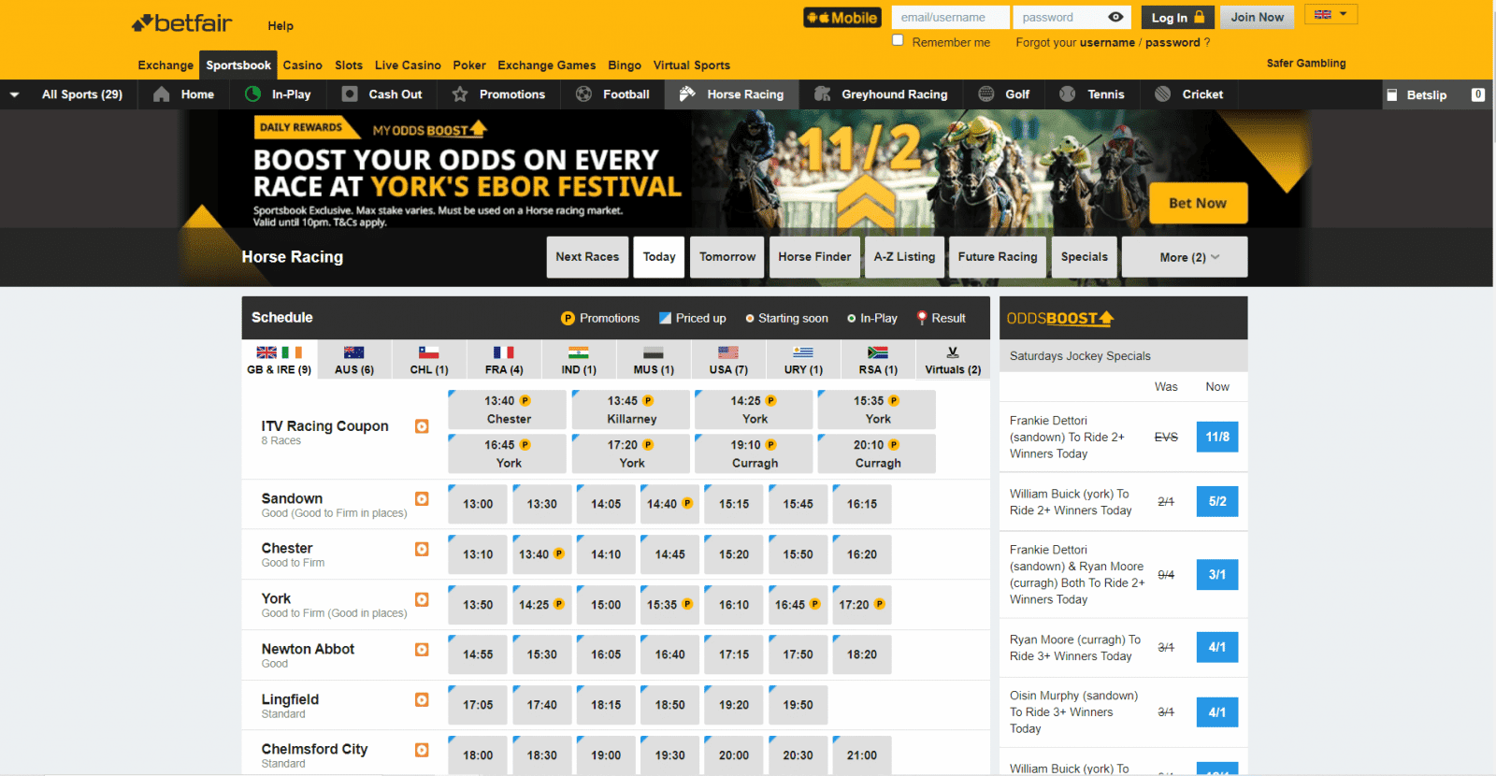Open the language flag dropdown
1496x776 pixels.
pos(1331,14)
